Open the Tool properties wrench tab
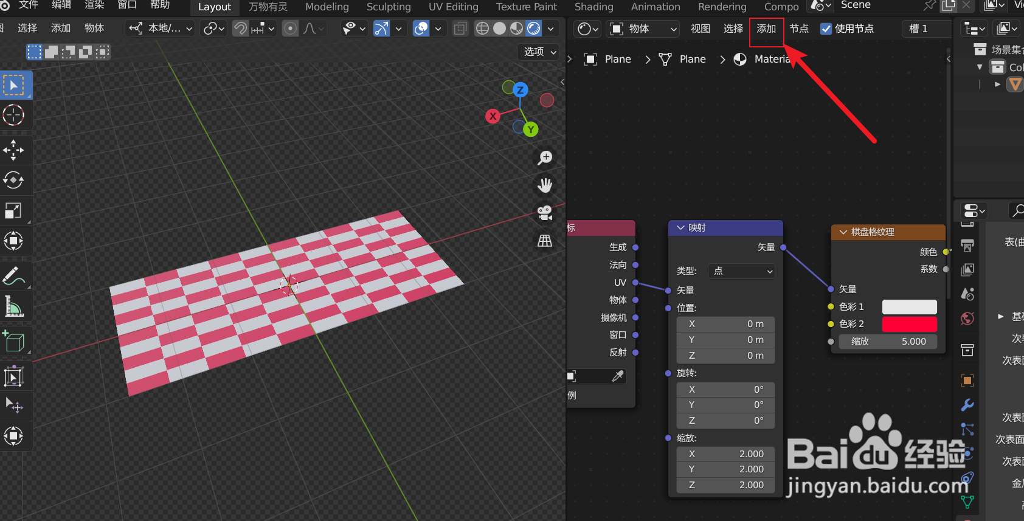This screenshot has width=1024, height=521. pos(967,405)
